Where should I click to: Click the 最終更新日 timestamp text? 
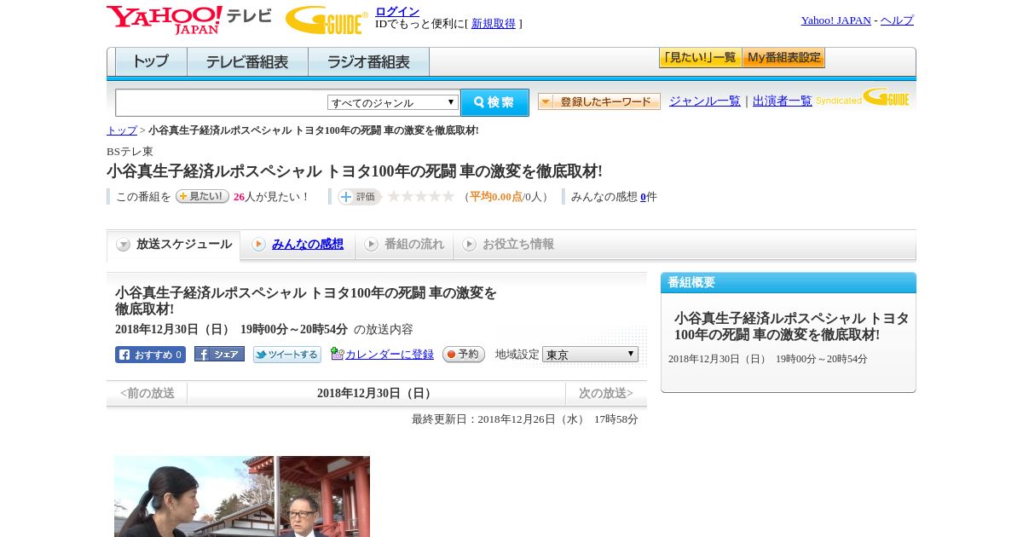[525, 419]
